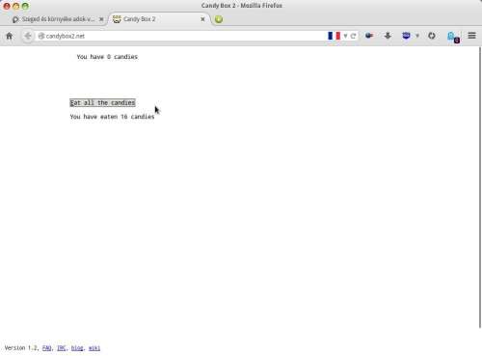
Task: Open the Firefox hamburger menu
Action: pyautogui.click(x=471, y=36)
